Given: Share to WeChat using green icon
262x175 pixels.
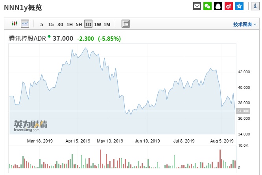Looking at the screenshot, I should (207, 6).
